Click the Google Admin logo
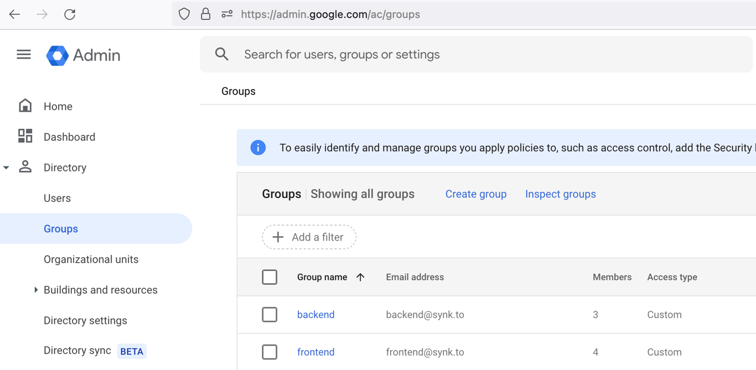This screenshot has width=756, height=370. [x=58, y=55]
